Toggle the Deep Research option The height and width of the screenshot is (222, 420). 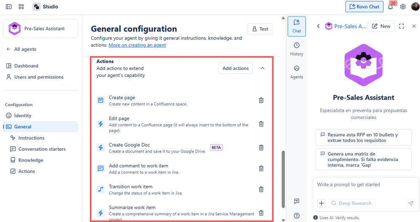(351, 203)
